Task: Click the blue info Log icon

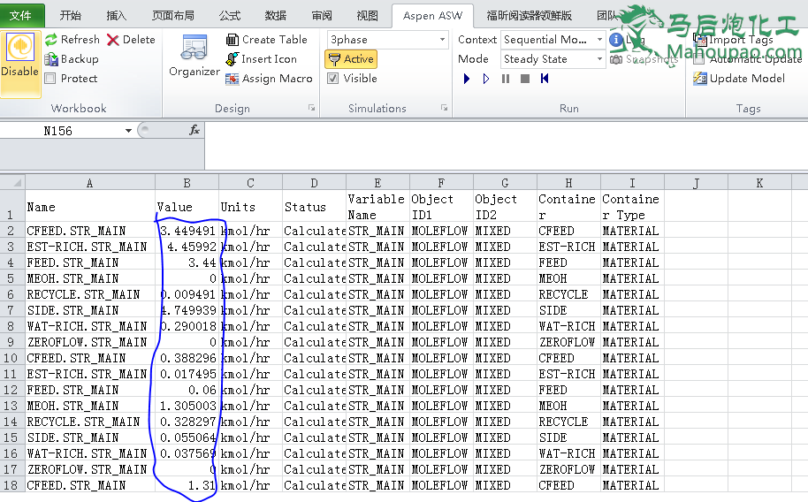Action: [x=616, y=40]
